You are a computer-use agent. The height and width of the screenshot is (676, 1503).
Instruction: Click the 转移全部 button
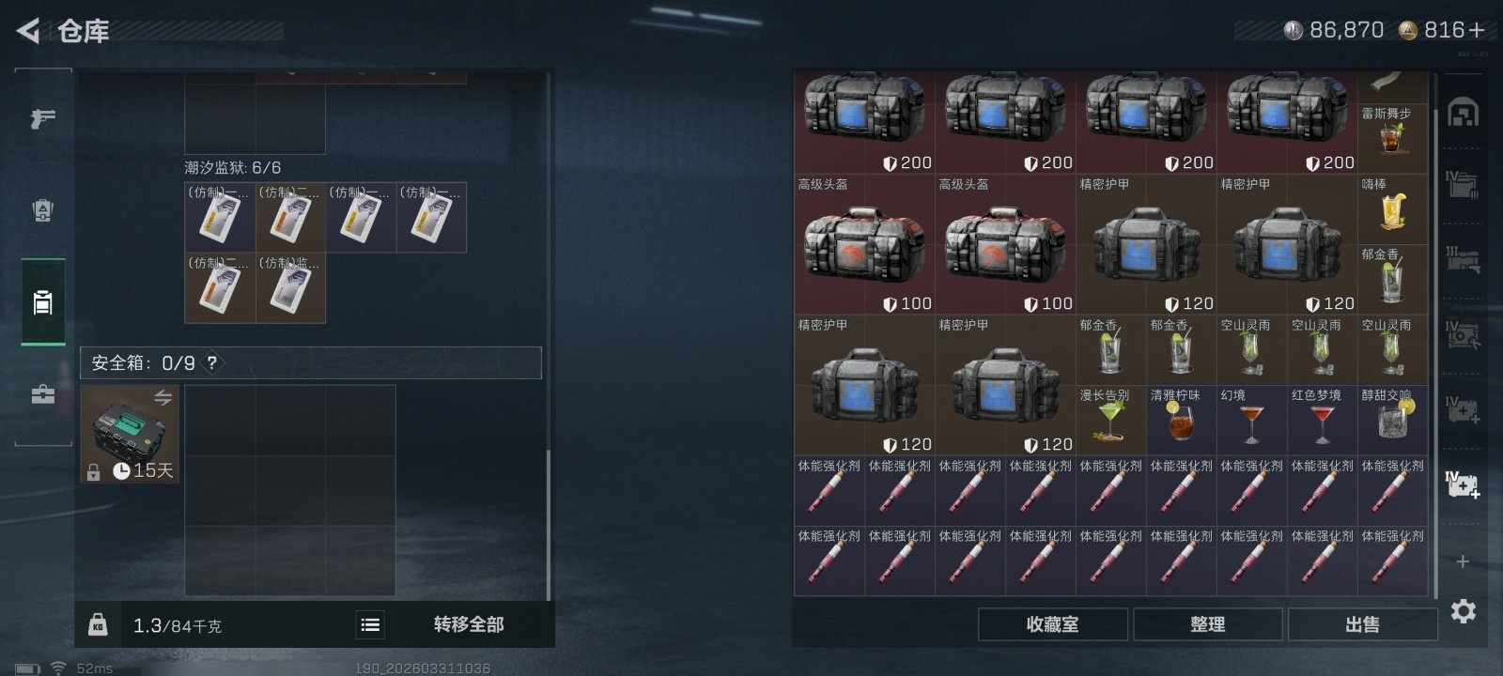point(469,624)
